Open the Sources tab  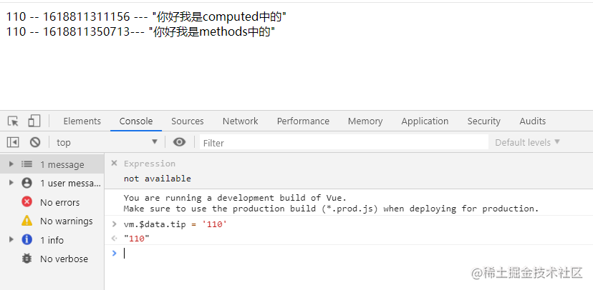(x=187, y=121)
